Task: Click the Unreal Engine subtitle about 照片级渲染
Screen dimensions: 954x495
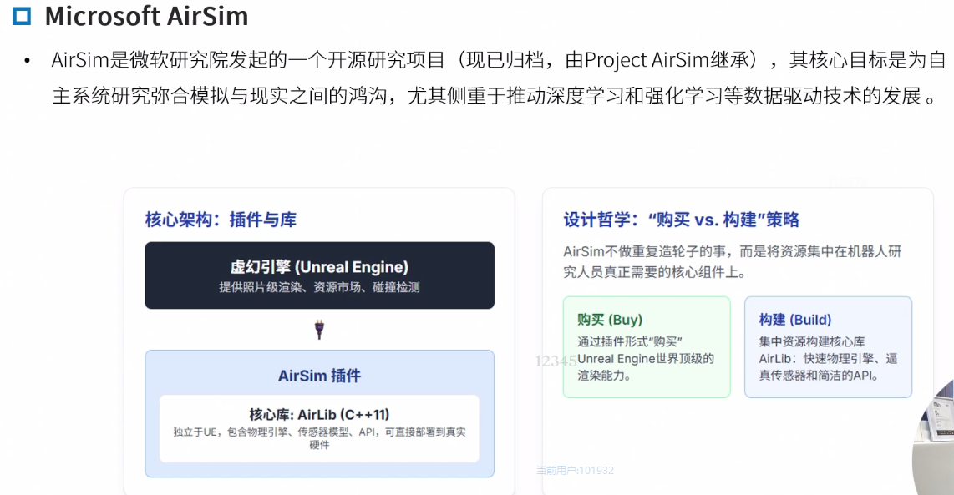Action: pyautogui.click(x=319, y=288)
